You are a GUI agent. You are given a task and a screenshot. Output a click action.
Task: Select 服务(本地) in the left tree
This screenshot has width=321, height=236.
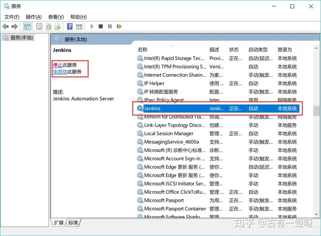coord(18,38)
